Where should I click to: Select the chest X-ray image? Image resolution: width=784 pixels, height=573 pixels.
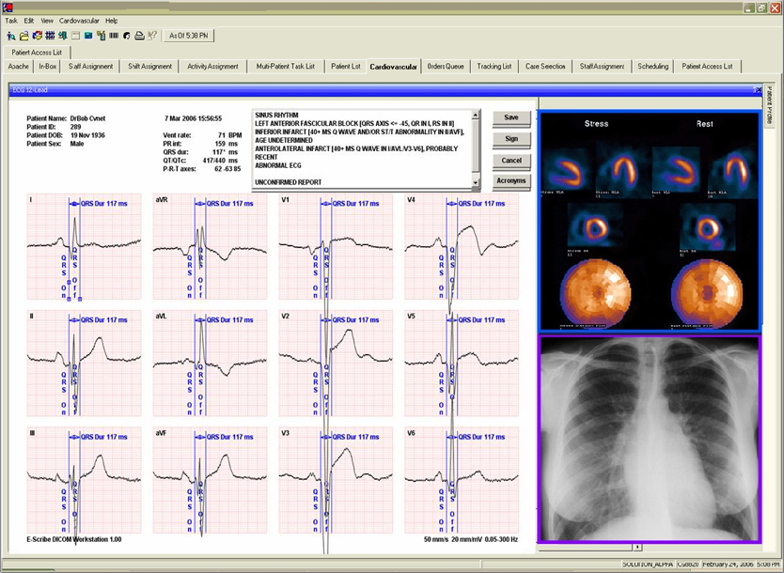click(x=649, y=439)
